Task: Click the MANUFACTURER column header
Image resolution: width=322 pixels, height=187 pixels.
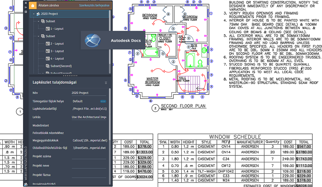Action: coord(250,142)
